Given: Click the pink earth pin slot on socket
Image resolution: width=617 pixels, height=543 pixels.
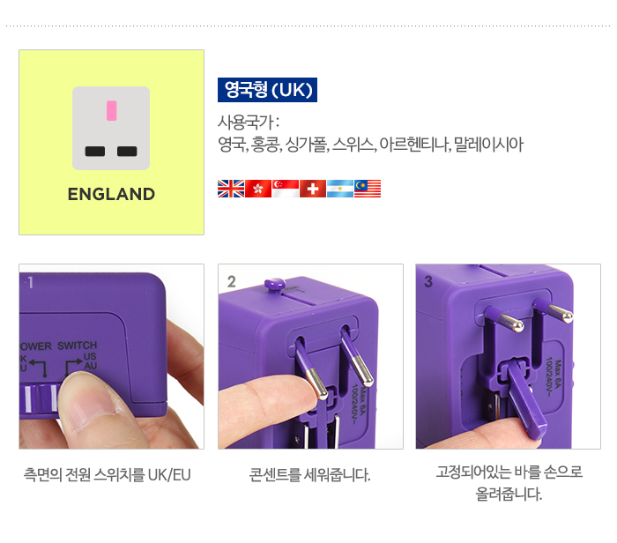Looking at the screenshot, I should pyautogui.click(x=111, y=110).
